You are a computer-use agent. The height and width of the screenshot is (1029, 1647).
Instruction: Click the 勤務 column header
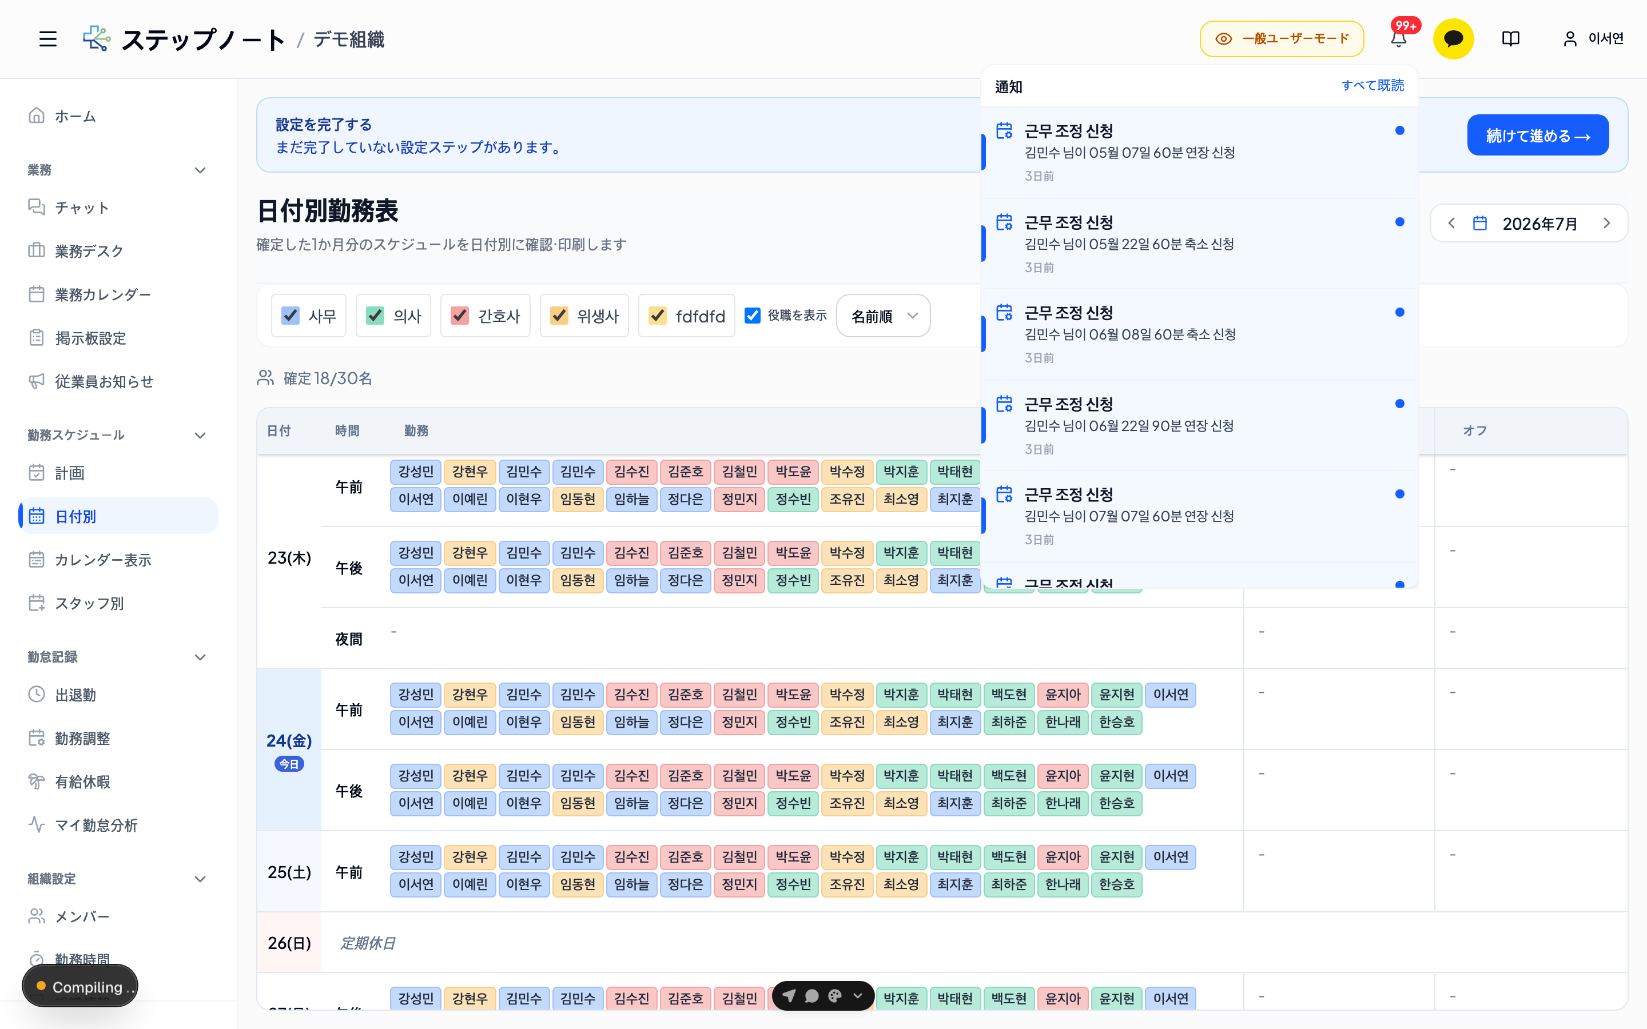coord(416,431)
